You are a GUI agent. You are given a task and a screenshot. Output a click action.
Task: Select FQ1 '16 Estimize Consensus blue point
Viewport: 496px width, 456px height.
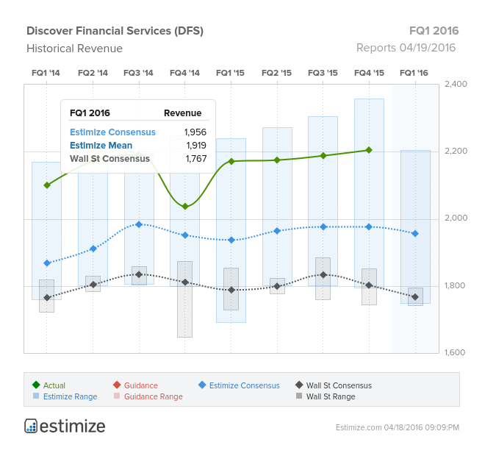(415, 234)
